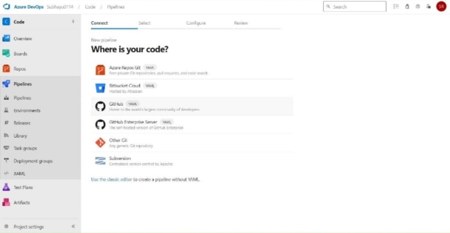Image resolution: width=450 pixels, height=233 pixels.
Task: Open the Boards sidebar icon
Action: [x=6, y=54]
